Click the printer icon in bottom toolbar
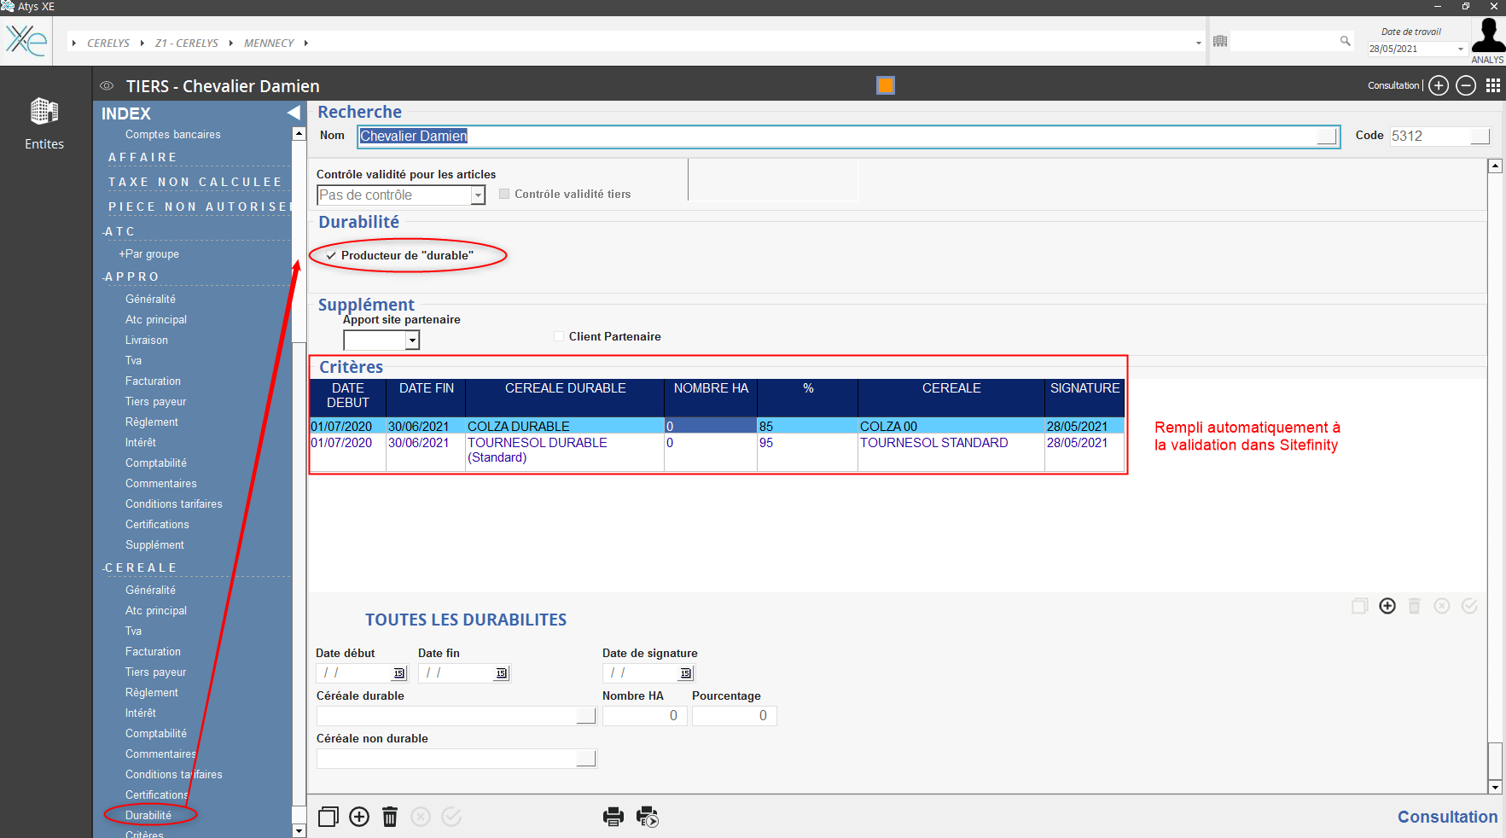The image size is (1506, 838). (x=613, y=817)
